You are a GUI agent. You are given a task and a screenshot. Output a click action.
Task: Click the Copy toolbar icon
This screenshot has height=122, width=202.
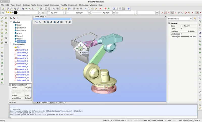pos(89,9)
